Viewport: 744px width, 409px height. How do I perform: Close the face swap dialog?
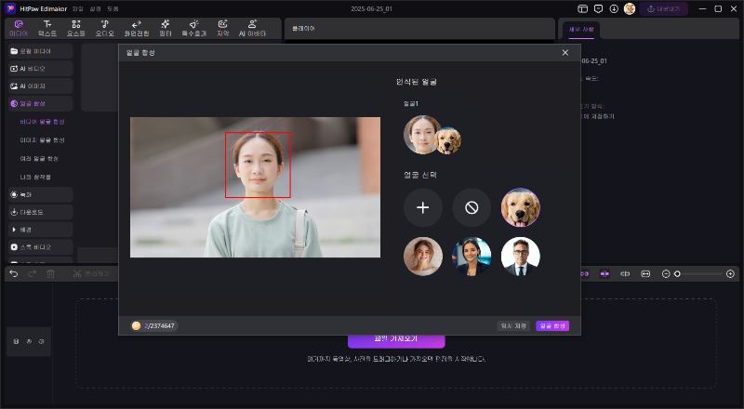[565, 53]
